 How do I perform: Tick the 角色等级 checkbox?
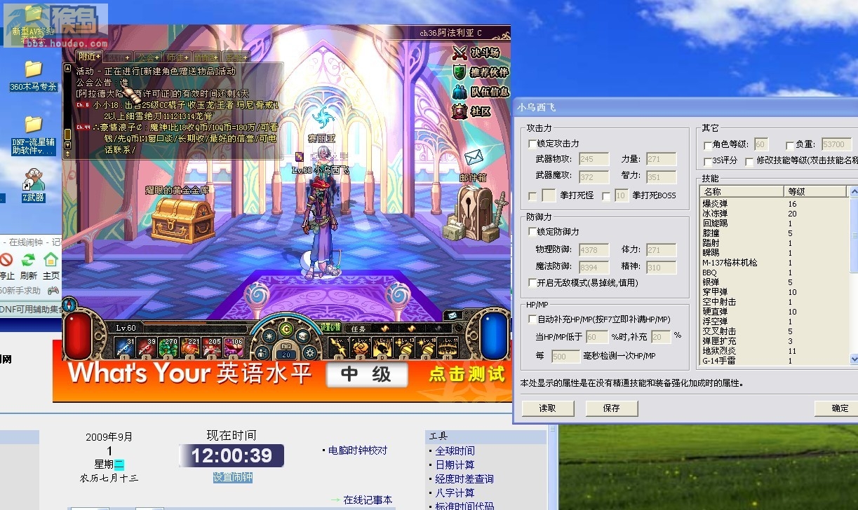[x=707, y=145]
